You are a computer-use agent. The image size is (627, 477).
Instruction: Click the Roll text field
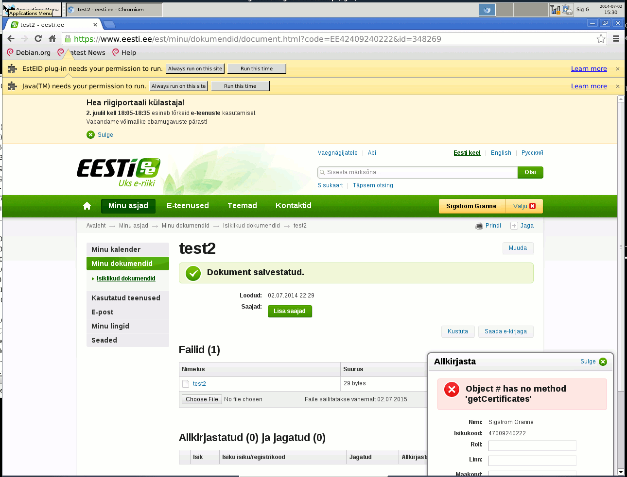pos(532,445)
